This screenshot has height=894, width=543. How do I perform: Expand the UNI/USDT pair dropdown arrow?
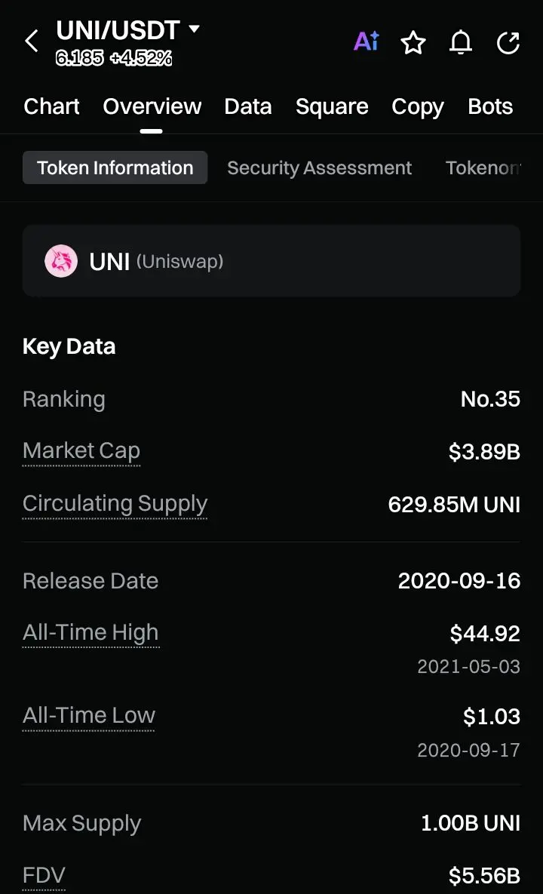coord(194,29)
